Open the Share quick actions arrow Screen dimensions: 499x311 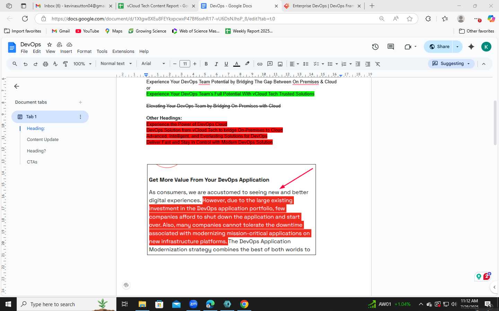[457, 47]
